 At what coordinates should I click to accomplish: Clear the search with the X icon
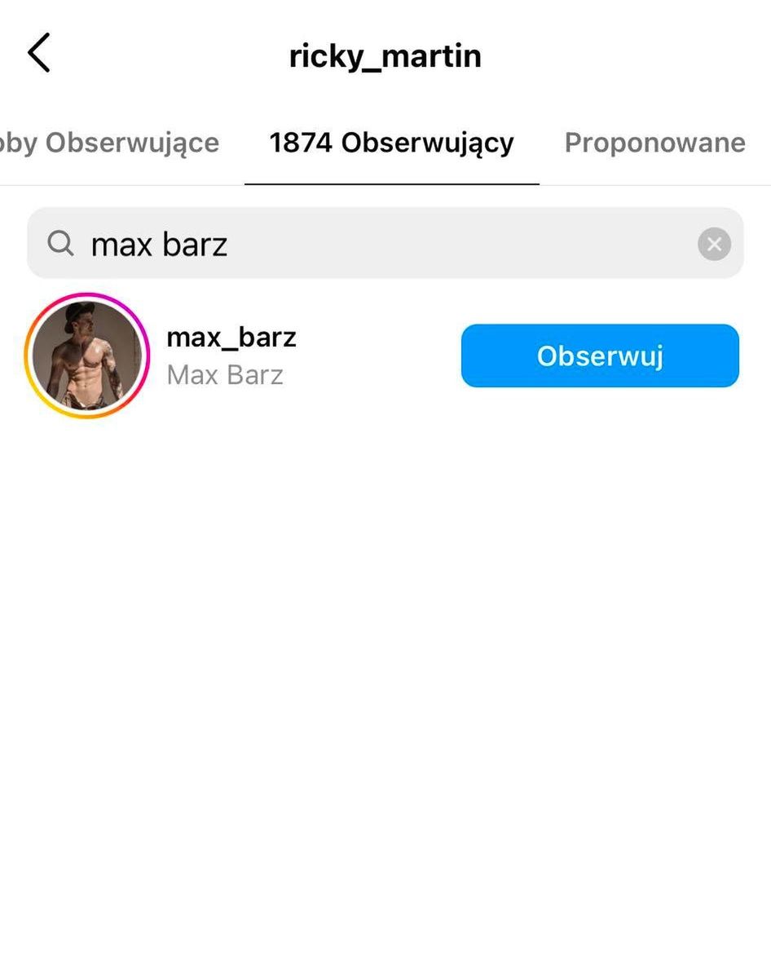click(714, 244)
